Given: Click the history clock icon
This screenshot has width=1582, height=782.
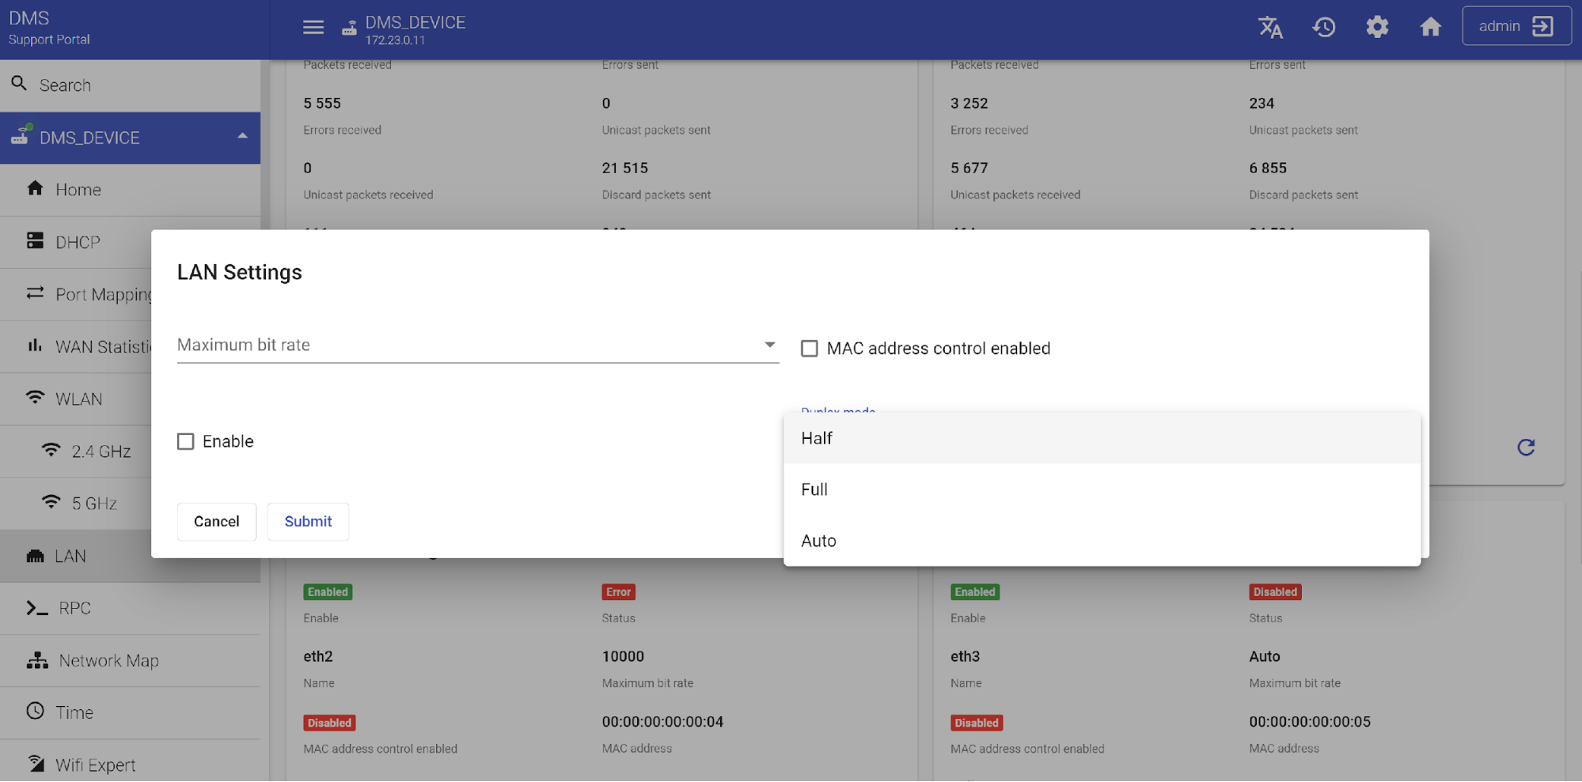Looking at the screenshot, I should 1324,28.
